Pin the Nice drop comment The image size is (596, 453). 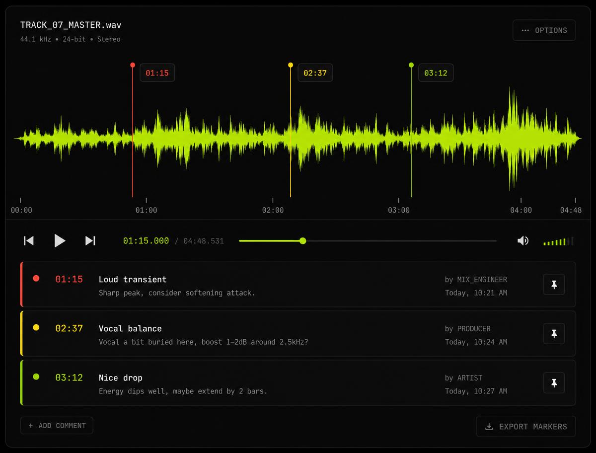tap(554, 383)
